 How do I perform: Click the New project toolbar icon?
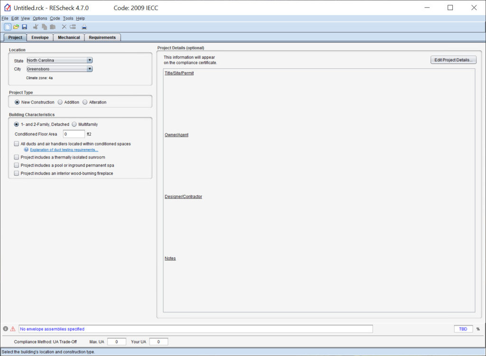tap(8, 27)
